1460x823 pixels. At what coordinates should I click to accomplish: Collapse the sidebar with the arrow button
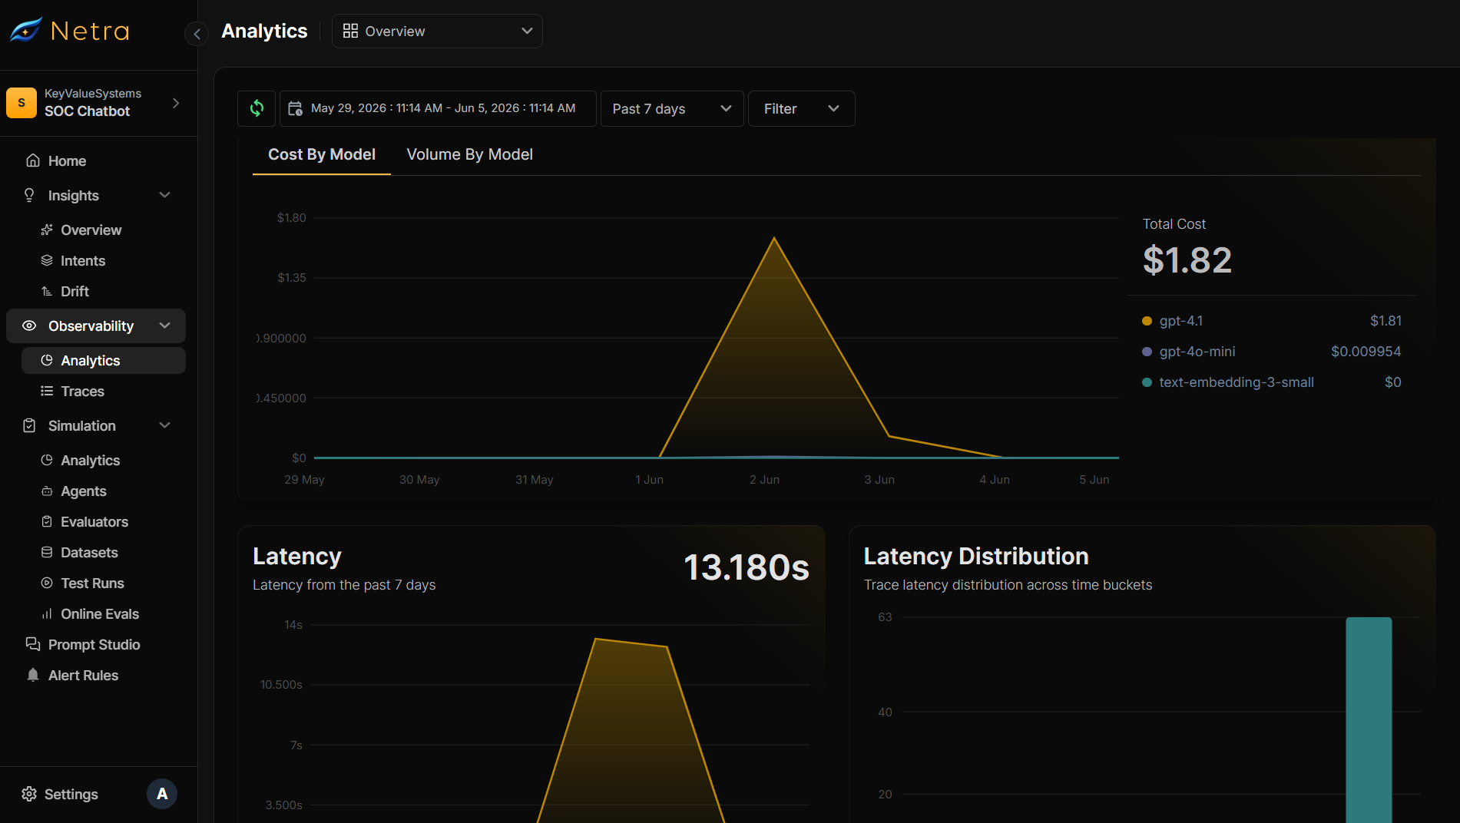tap(197, 34)
